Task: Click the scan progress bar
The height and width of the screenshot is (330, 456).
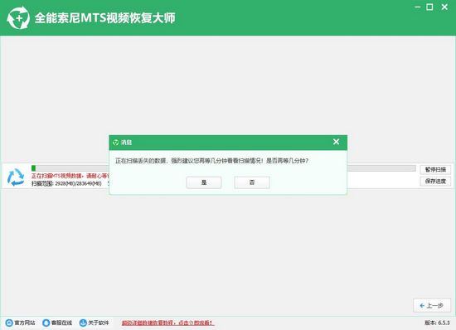Action: [x=223, y=168]
